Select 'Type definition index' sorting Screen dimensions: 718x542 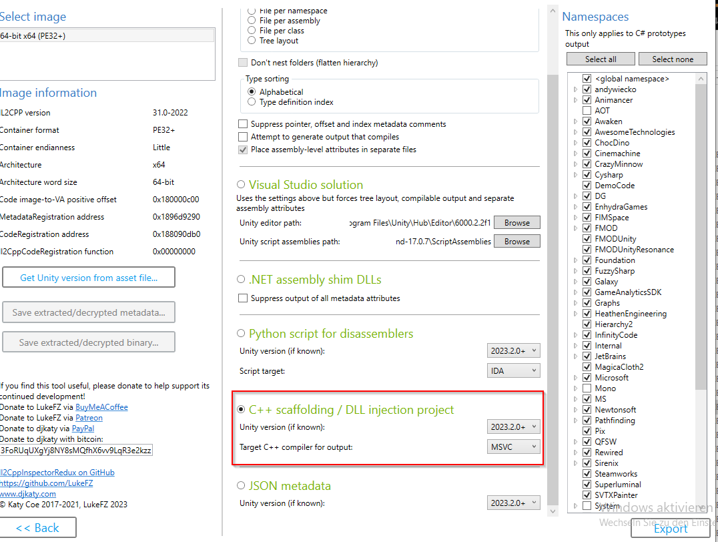(252, 102)
